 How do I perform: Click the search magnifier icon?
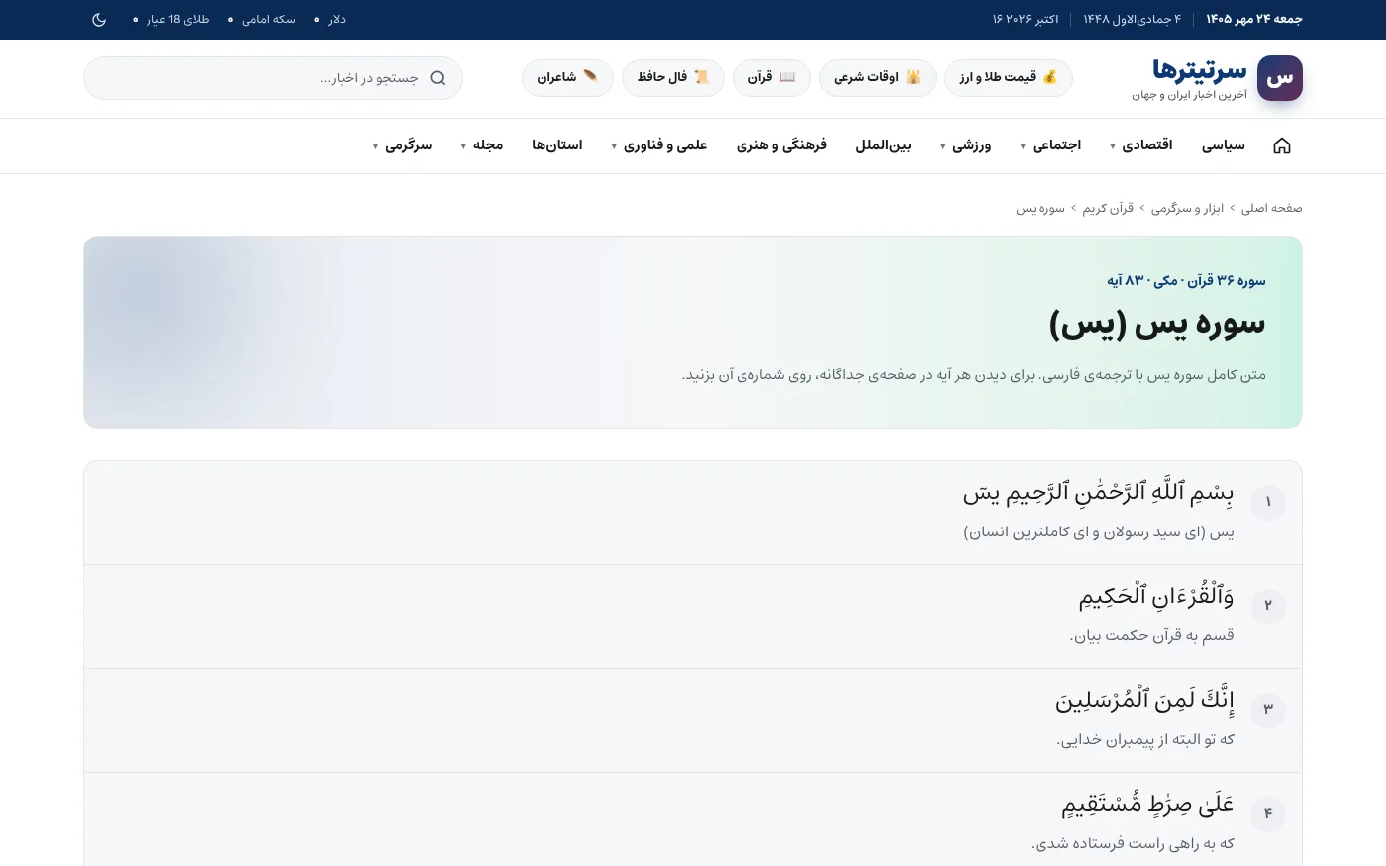tap(438, 78)
